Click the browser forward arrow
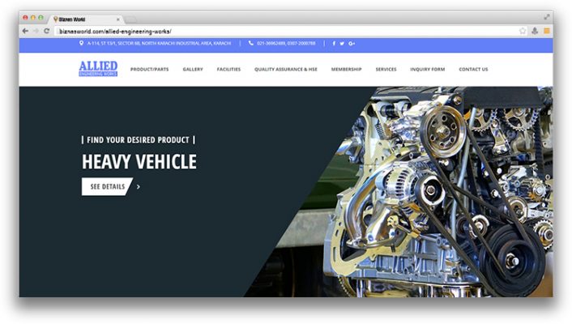 click(x=36, y=31)
